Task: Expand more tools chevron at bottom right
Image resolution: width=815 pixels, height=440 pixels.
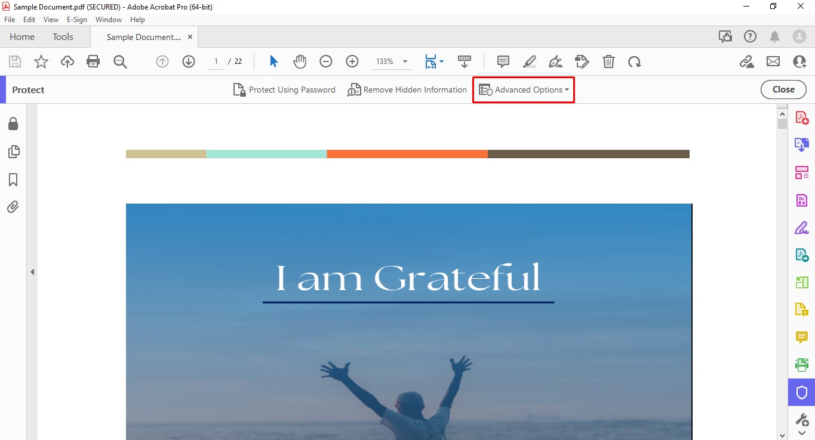Action: click(x=801, y=433)
